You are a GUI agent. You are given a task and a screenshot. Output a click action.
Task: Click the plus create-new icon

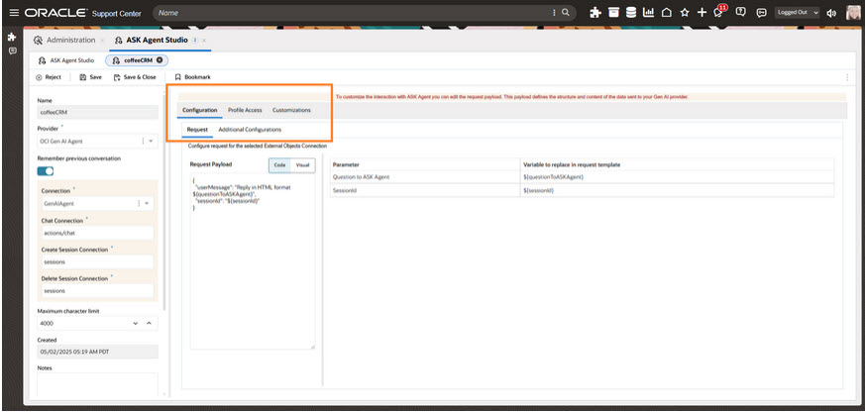702,12
